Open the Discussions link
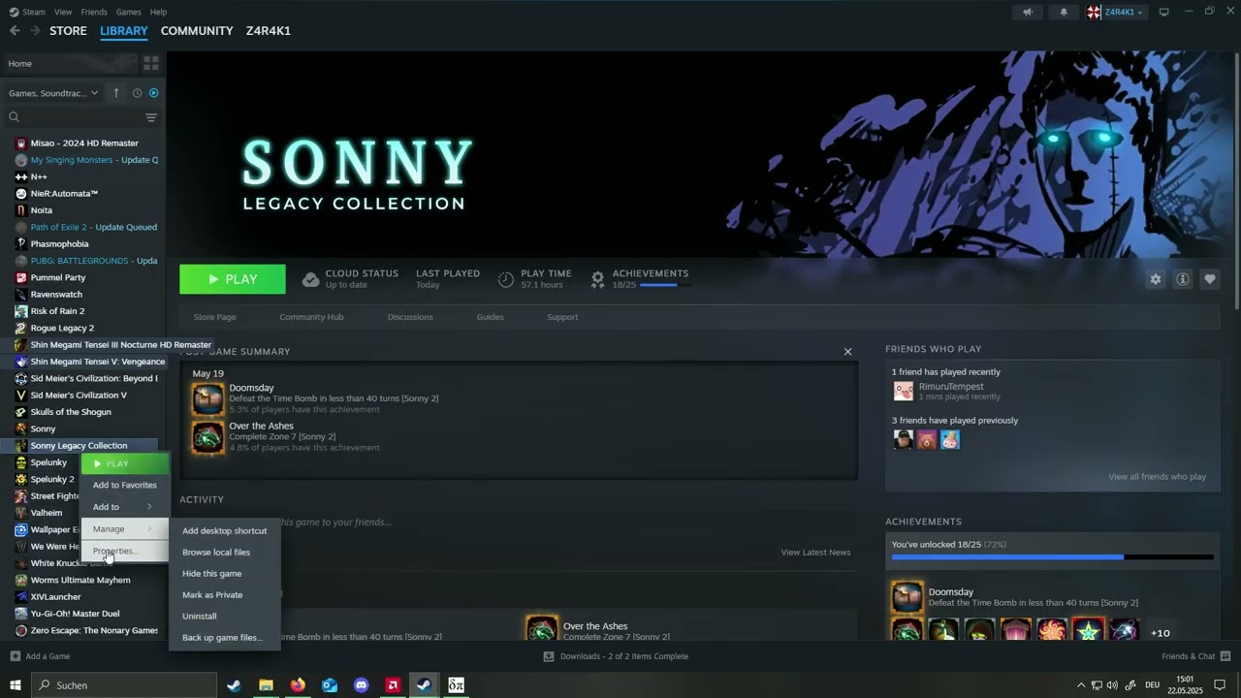The width and height of the screenshot is (1241, 698). coord(410,317)
